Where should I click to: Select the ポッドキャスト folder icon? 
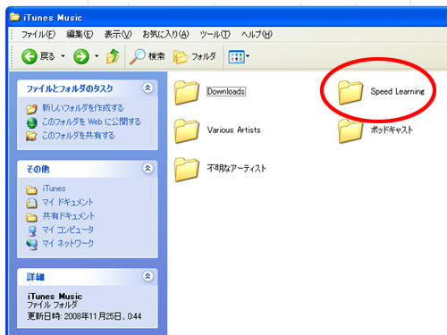pyautogui.click(x=350, y=131)
